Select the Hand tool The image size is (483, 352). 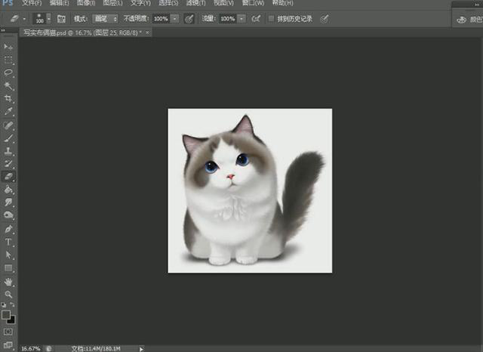9,281
